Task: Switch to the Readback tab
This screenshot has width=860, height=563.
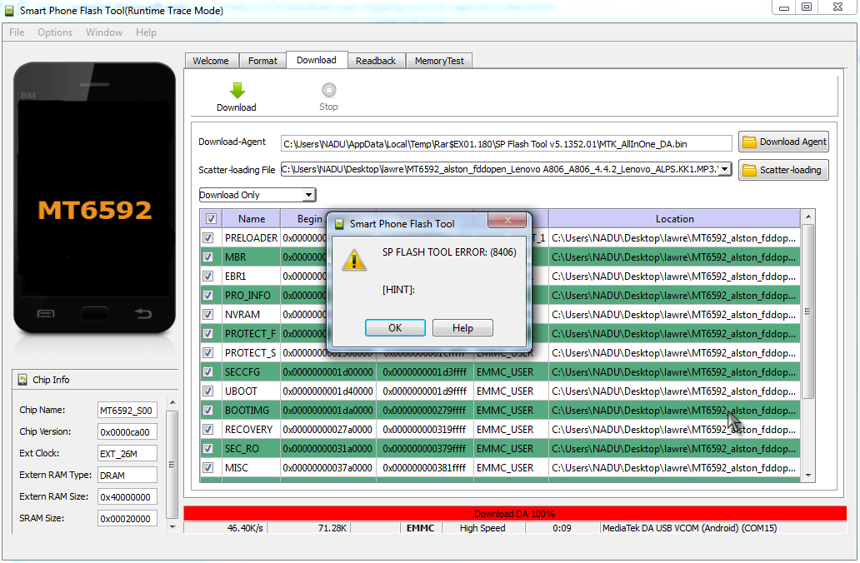Action: tap(376, 61)
